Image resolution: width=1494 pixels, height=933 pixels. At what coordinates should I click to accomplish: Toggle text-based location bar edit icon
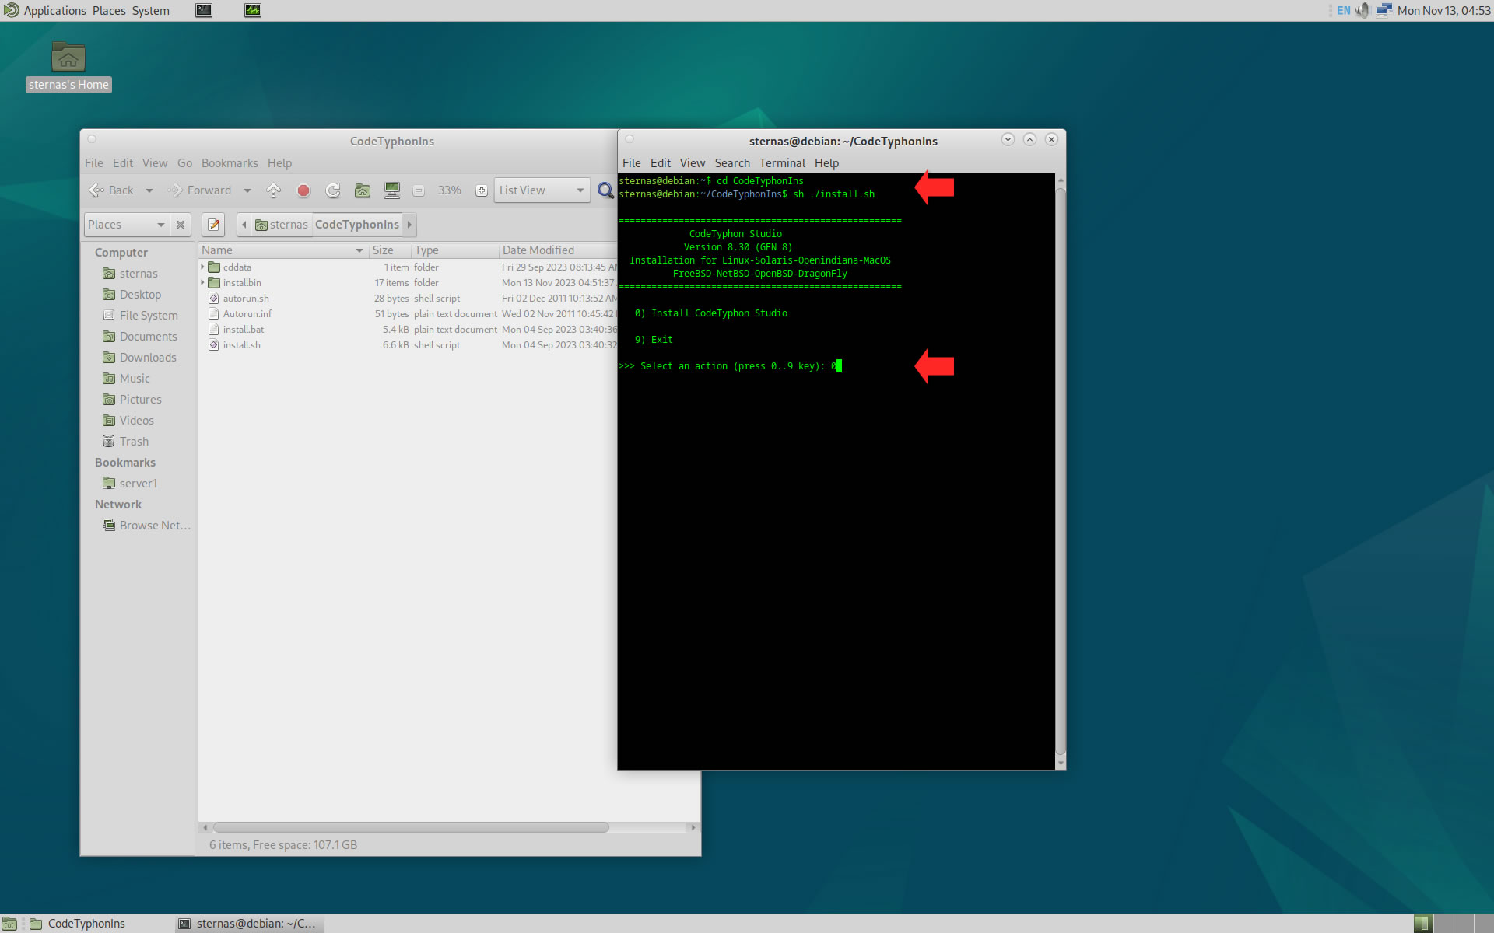pos(213,225)
